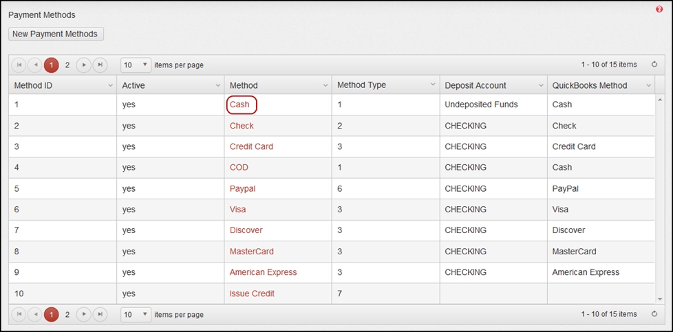Open the bottom items-per-page dropdown
The width and height of the screenshot is (673, 332).
[x=136, y=314]
